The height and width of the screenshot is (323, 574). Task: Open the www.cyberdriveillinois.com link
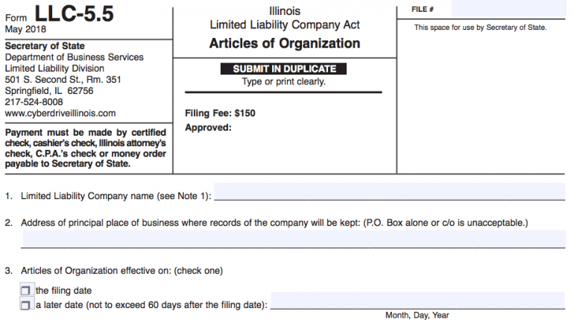coord(60,113)
